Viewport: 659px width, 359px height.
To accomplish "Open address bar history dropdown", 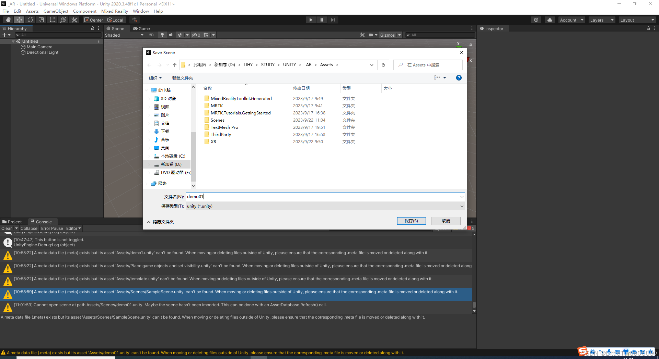I will pyautogui.click(x=371, y=65).
